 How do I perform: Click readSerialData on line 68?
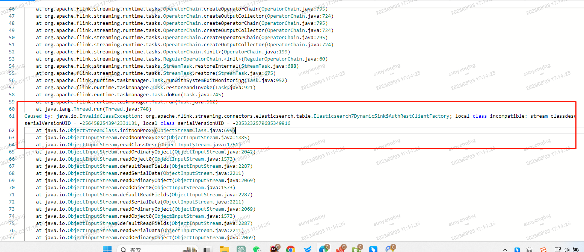pyautogui.click(x=140, y=173)
